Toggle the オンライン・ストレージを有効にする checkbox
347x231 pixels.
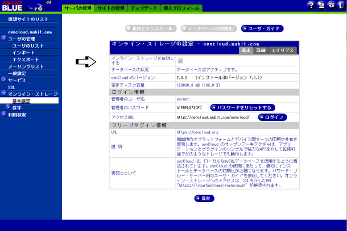[x=180, y=61]
